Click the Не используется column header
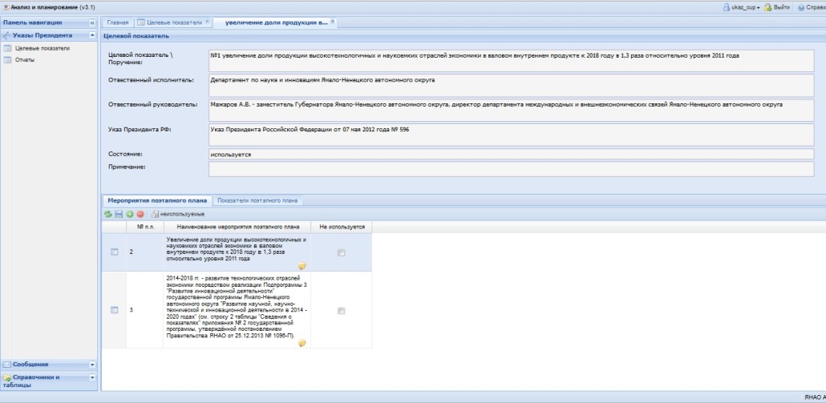Screen dimensions: 826x403 pos(342,227)
